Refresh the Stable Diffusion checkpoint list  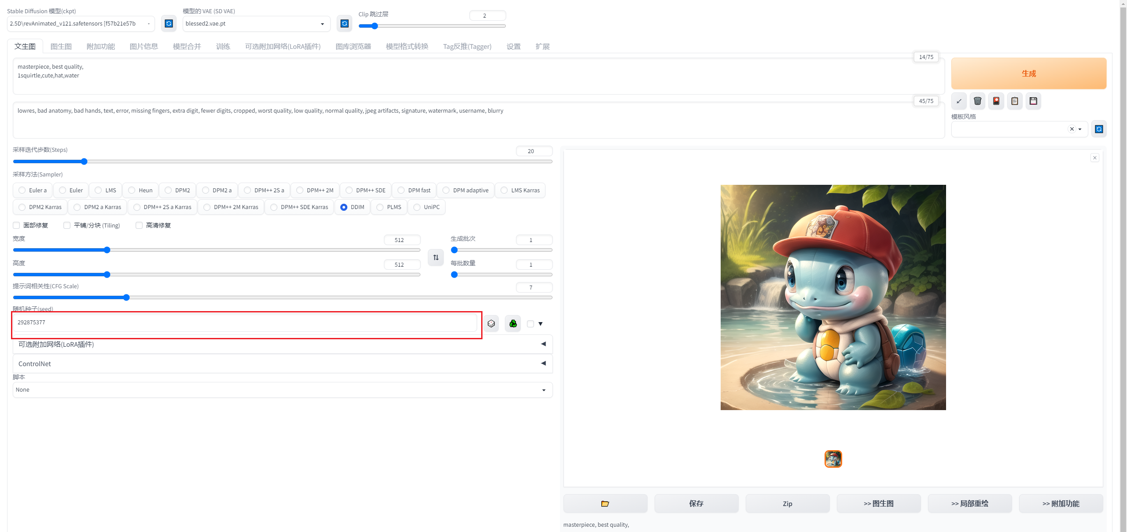[x=169, y=23]
